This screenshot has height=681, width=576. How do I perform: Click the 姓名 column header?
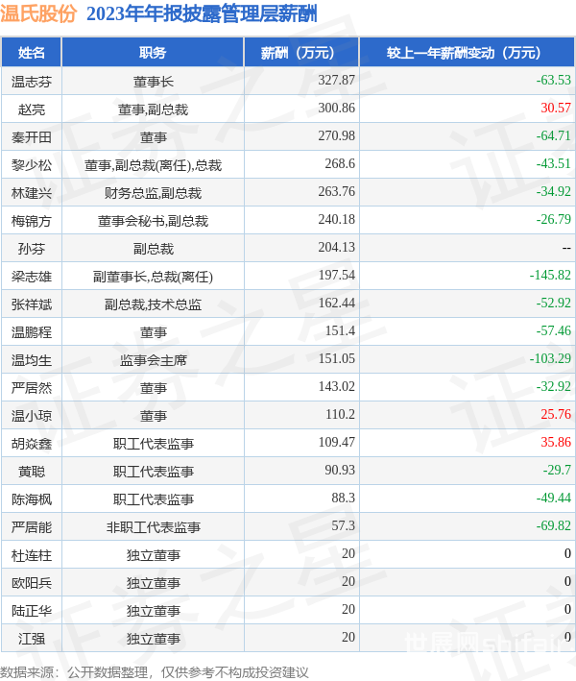pyautogui.click(x=32, y=53)
